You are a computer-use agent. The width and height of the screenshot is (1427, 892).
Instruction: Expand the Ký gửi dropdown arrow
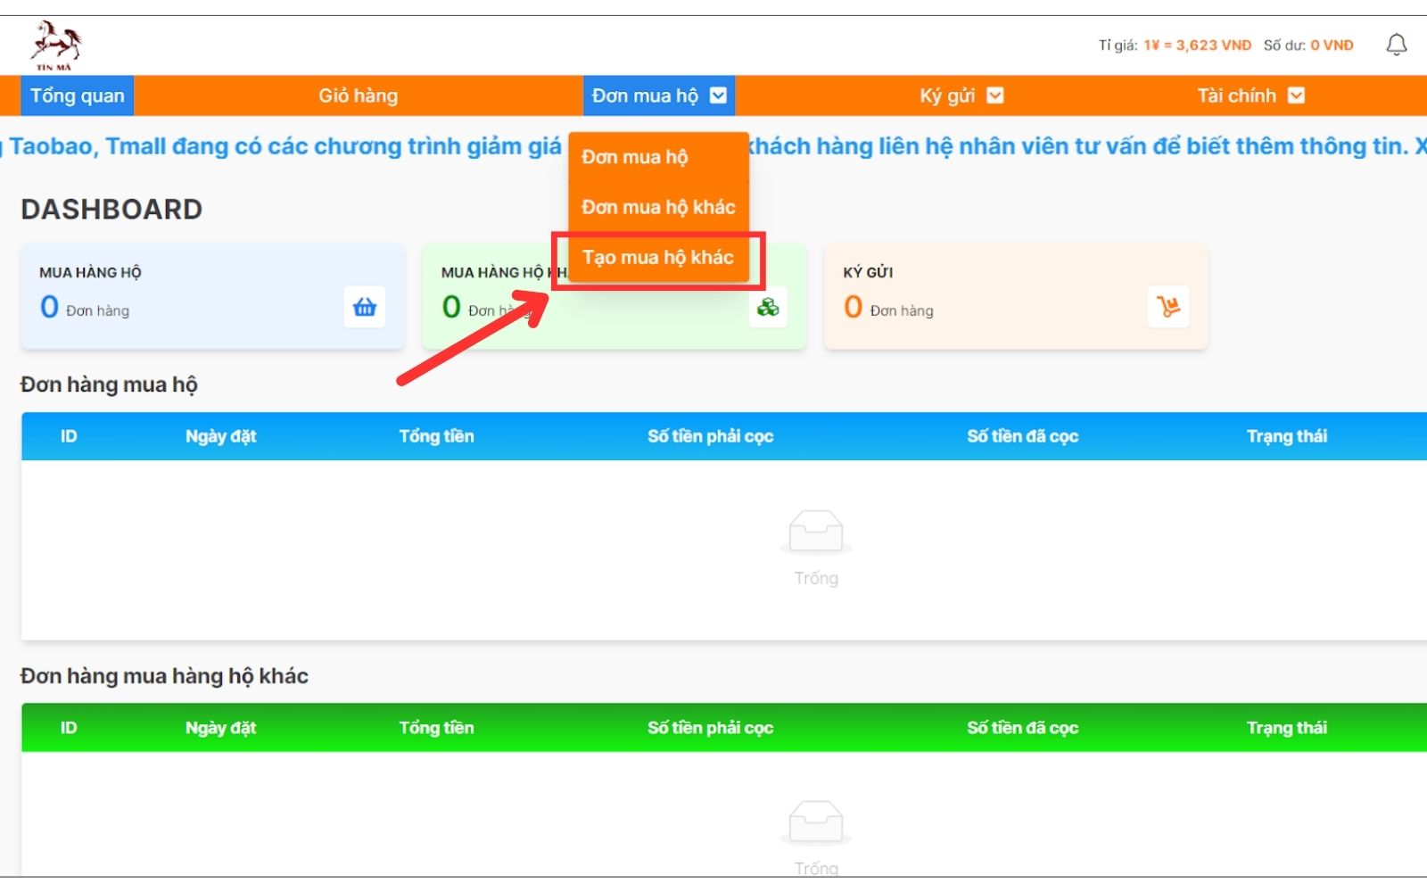pos(995,95)
